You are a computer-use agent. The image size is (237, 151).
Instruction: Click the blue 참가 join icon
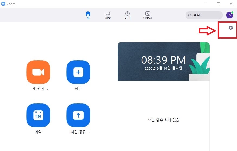pos(78,72)
